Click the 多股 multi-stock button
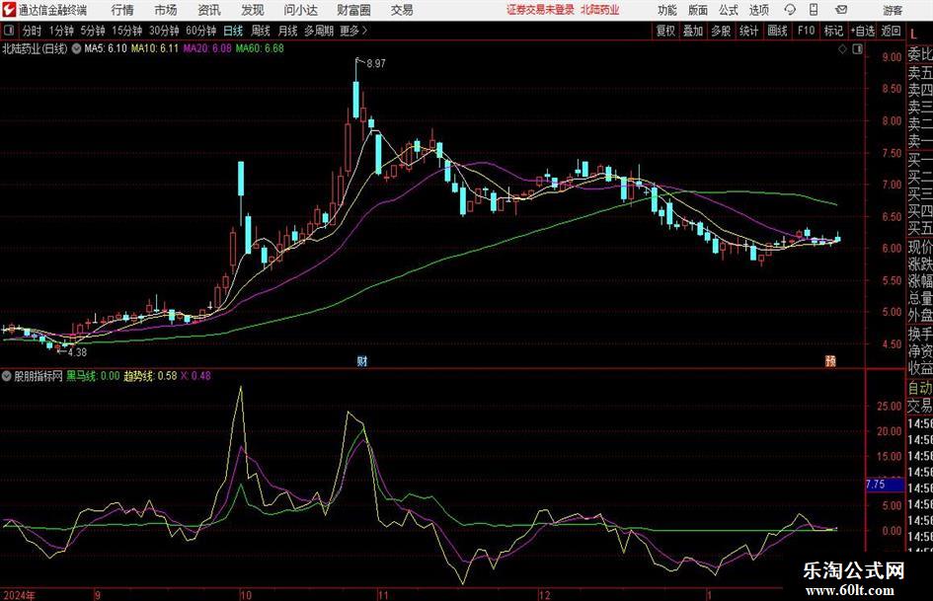Image resolution: width=933 pixels, height=601 pixels. (x=721, y=31)
